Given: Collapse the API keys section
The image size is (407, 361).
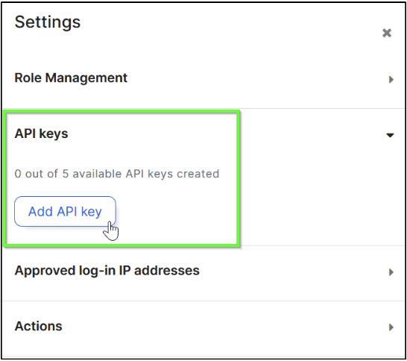Looking at the screenshot, I should pyautogui.click(x=203, y=134).
